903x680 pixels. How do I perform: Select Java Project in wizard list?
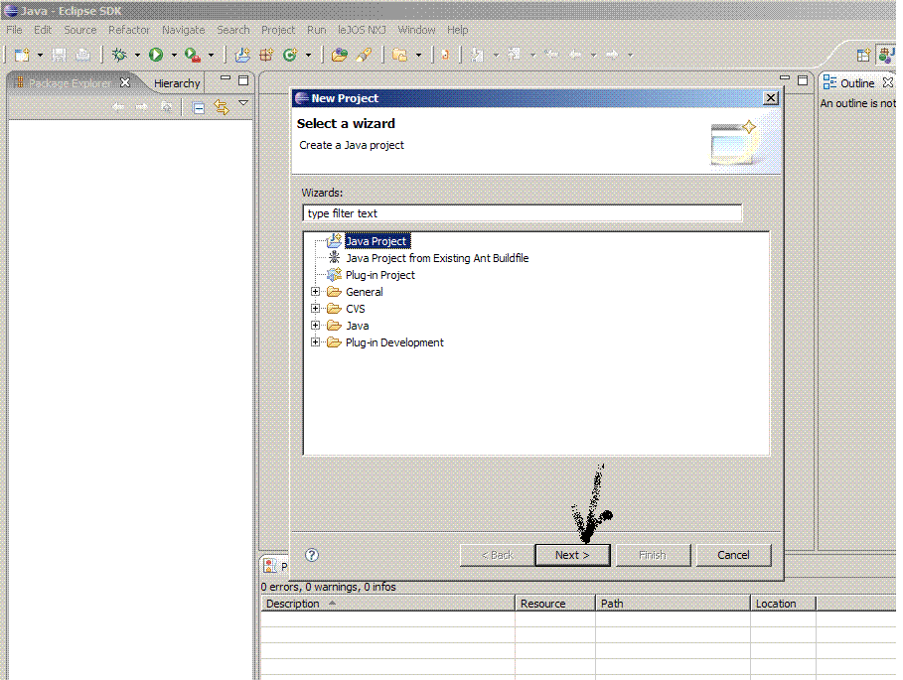(x=377, y=241)
